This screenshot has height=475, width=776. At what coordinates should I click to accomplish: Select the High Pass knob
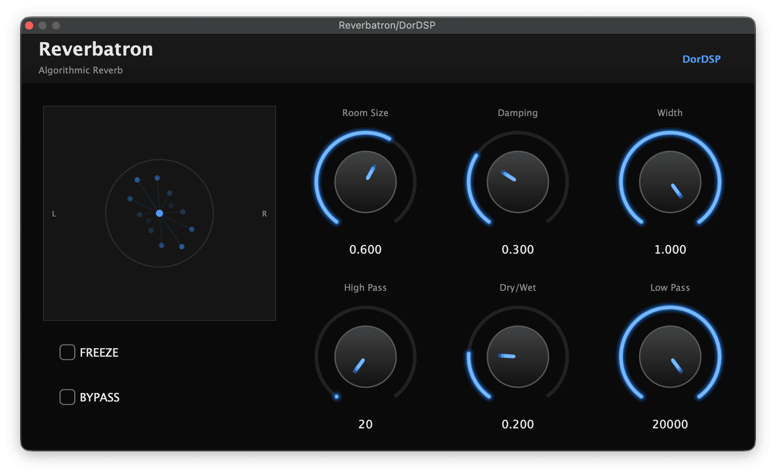point(366,356)
